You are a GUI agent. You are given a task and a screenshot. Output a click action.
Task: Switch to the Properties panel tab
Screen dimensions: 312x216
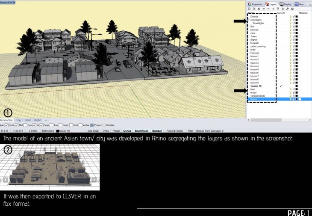[x=256, y=4]
